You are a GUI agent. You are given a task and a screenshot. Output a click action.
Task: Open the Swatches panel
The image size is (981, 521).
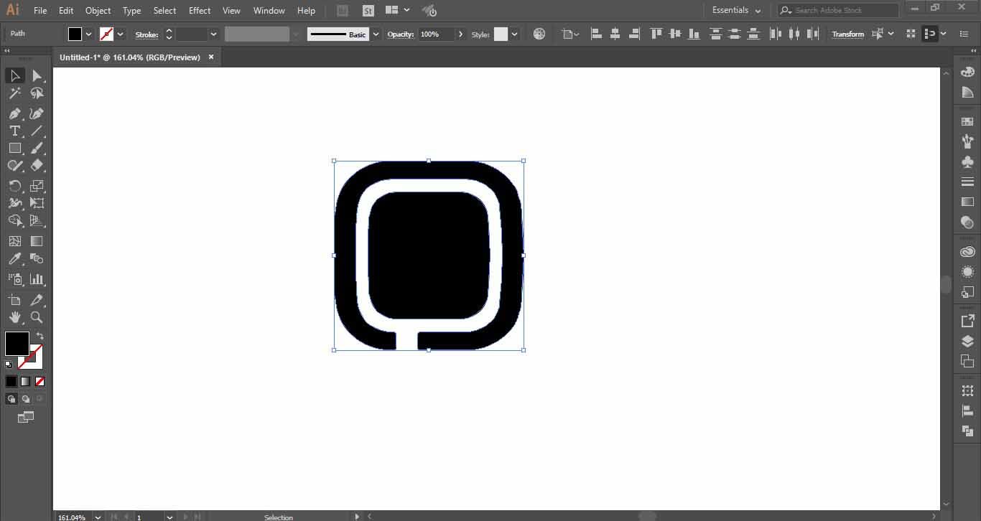click(967, 122)
